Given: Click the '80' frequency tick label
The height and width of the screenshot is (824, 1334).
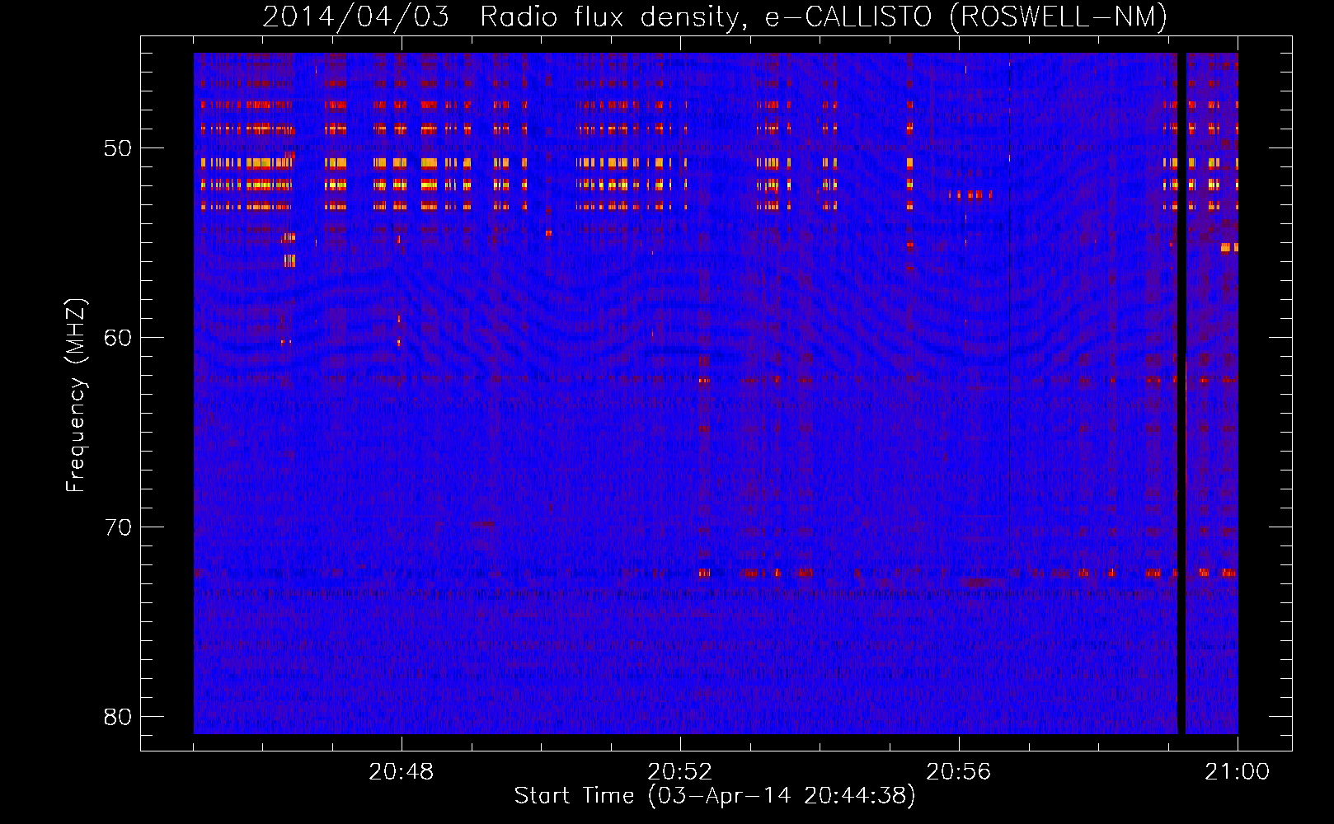Looking at the screenshot, I should point(118,717).
